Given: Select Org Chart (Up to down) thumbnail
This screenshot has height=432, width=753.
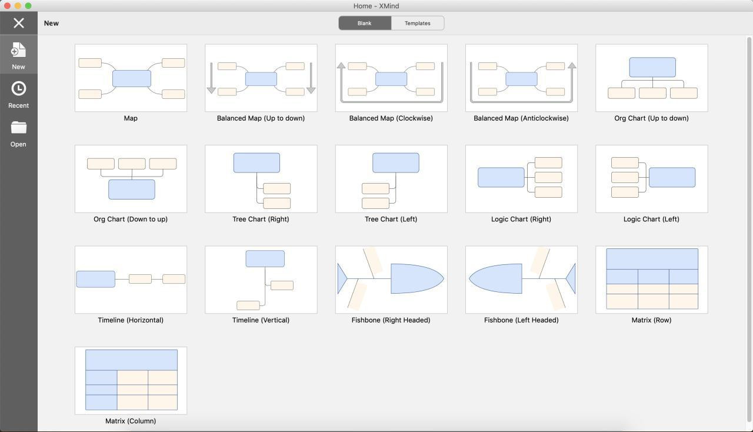Looking at the screenshot, I should click(x=651, y=78).
